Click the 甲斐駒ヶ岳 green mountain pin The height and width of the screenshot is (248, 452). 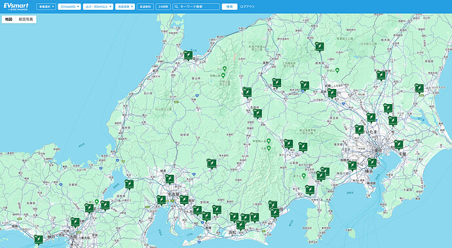pyautogui.click(x=269, y=141)
